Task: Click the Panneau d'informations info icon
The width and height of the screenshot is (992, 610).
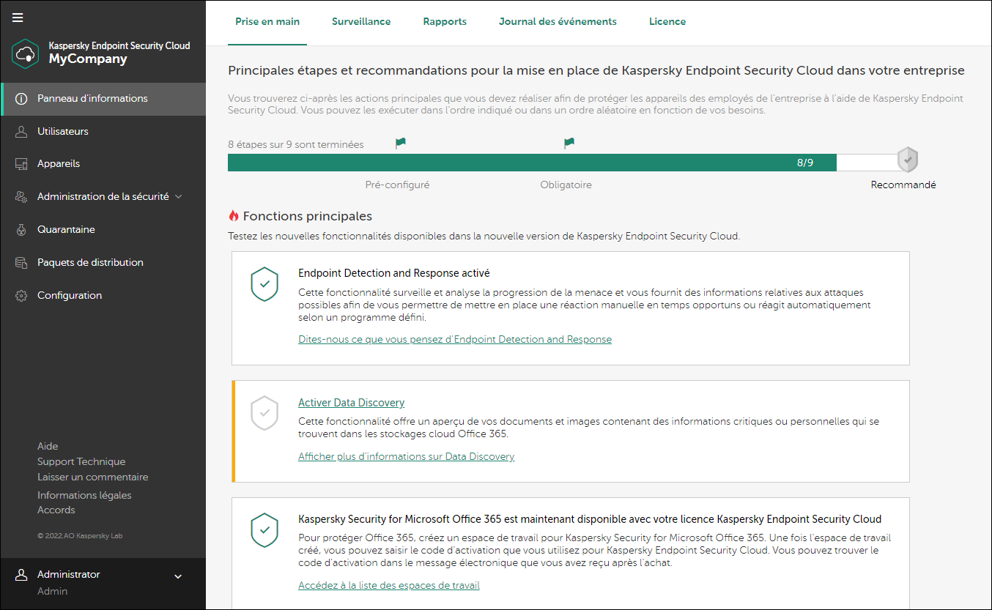Action: point(21,99)
